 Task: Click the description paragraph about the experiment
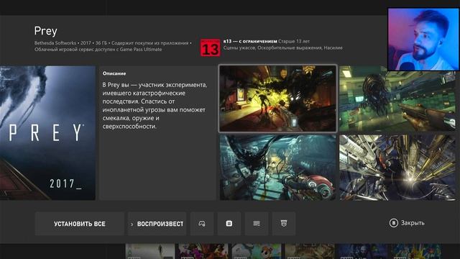155,106
